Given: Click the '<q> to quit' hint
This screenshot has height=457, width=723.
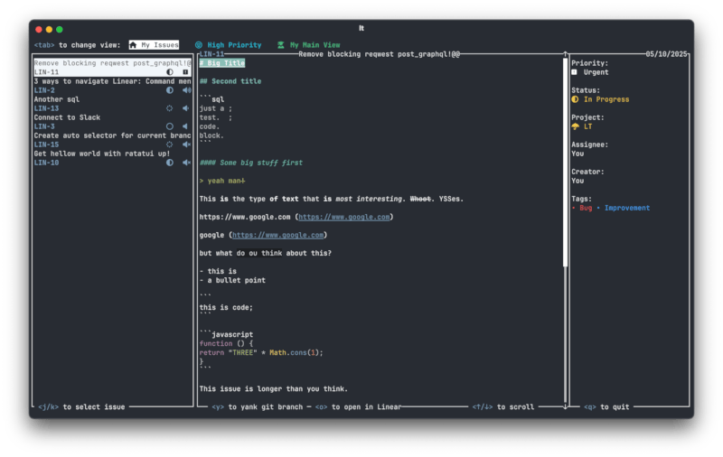Looking at the screenshot, I should click(606, 406).
